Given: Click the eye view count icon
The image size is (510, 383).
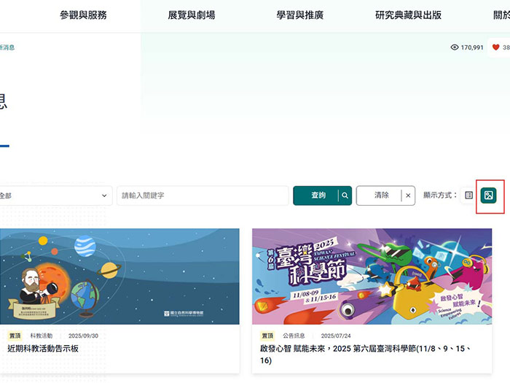Looking at the screenshot, I should (x=455, y=47).
